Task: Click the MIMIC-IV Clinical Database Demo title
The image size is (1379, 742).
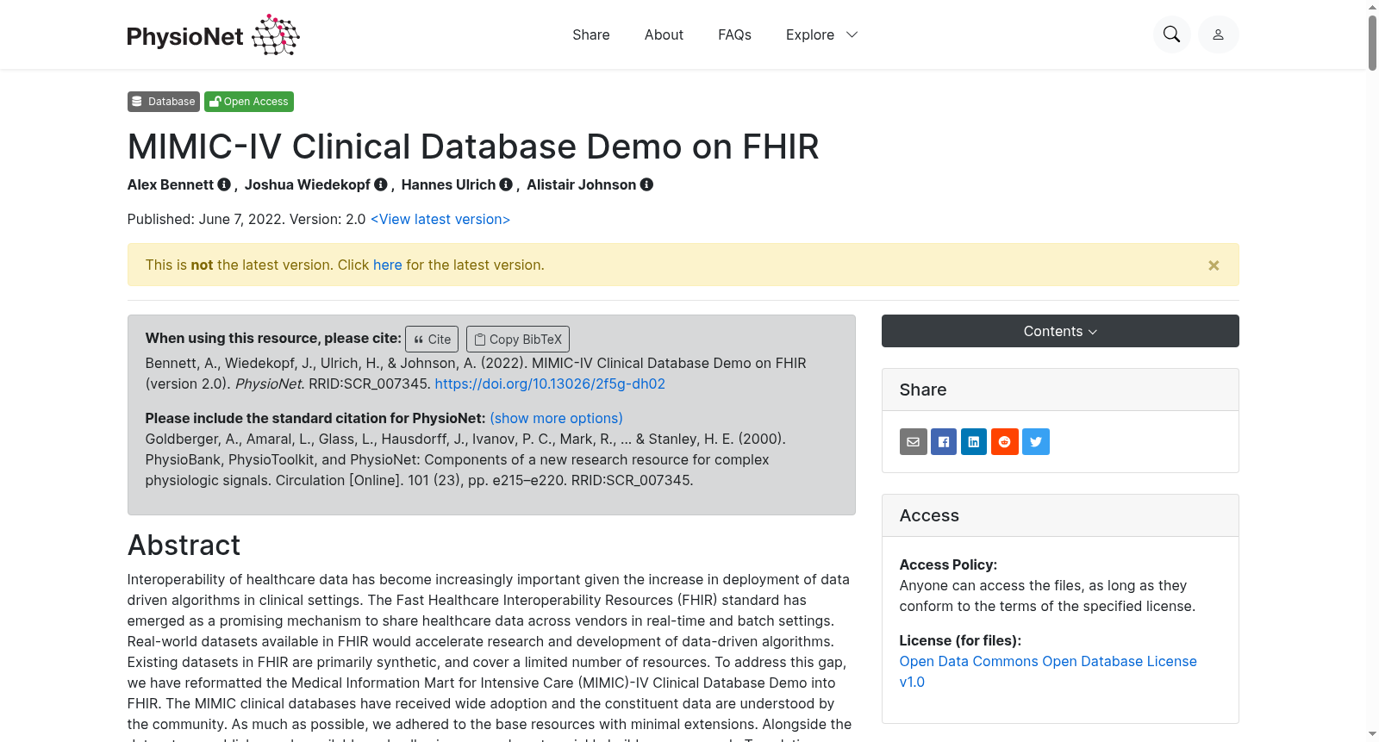Action: [473, 147]
